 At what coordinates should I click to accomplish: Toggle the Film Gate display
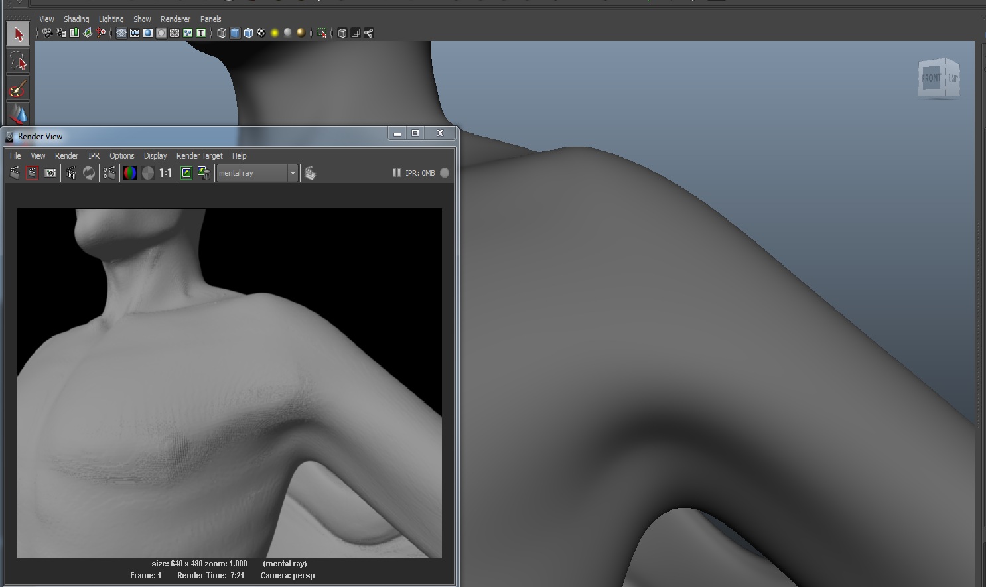coord(135,33)
